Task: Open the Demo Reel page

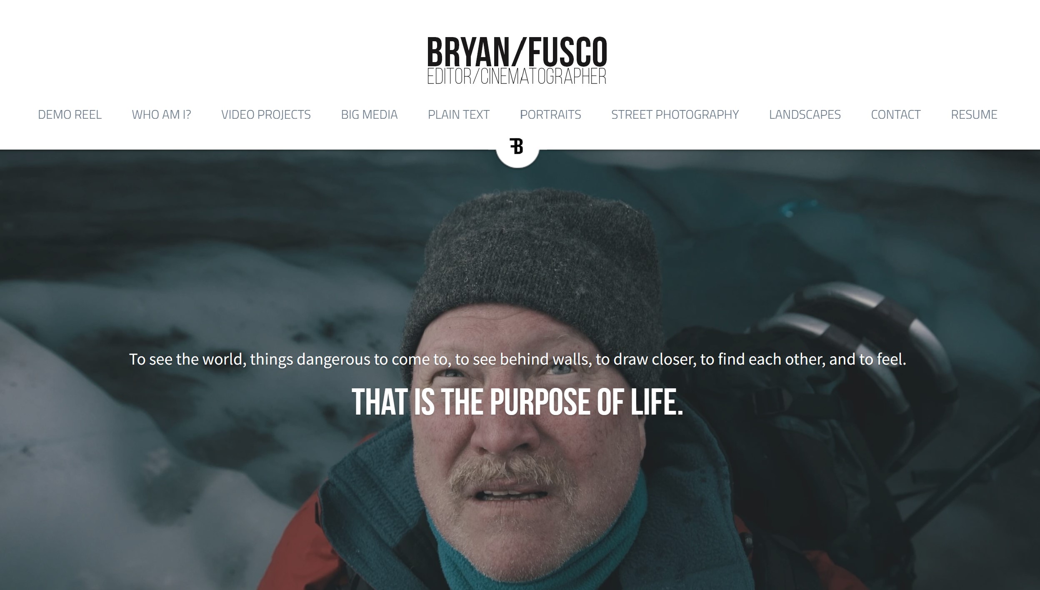Action: pyautogui.click(x=70, y=115)
